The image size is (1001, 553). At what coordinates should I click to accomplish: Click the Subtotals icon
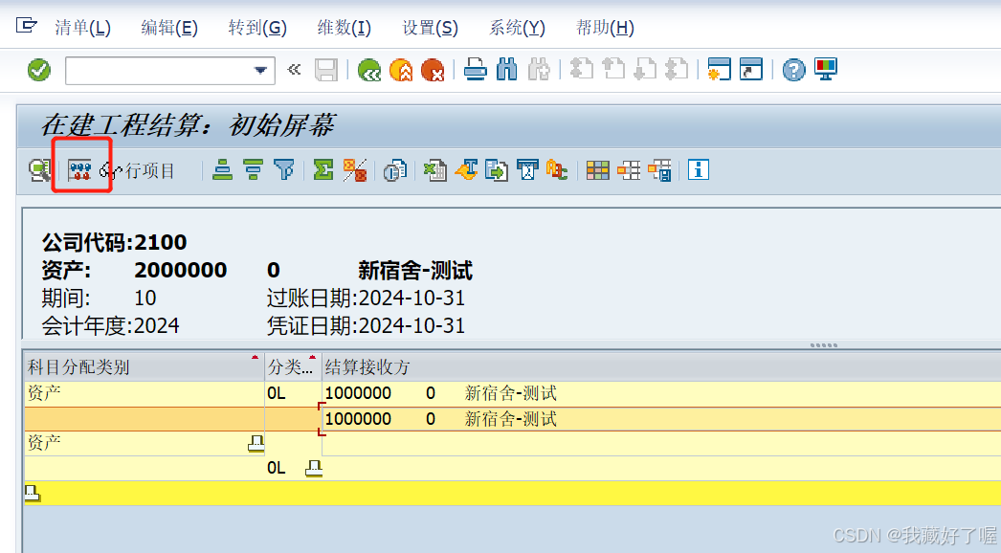click(355, 170)
